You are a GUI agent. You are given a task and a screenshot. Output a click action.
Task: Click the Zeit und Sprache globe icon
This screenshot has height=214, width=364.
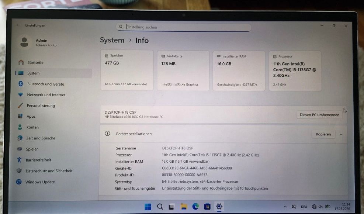click(x=20, y=138)
